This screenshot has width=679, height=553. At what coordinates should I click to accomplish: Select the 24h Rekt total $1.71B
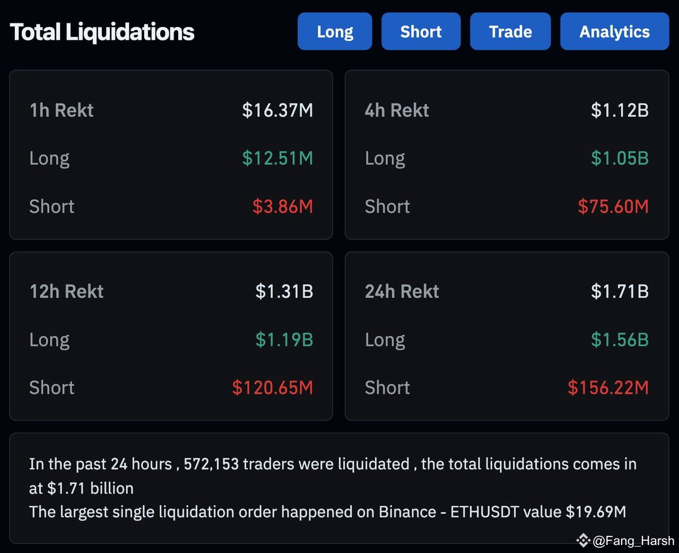620,291
